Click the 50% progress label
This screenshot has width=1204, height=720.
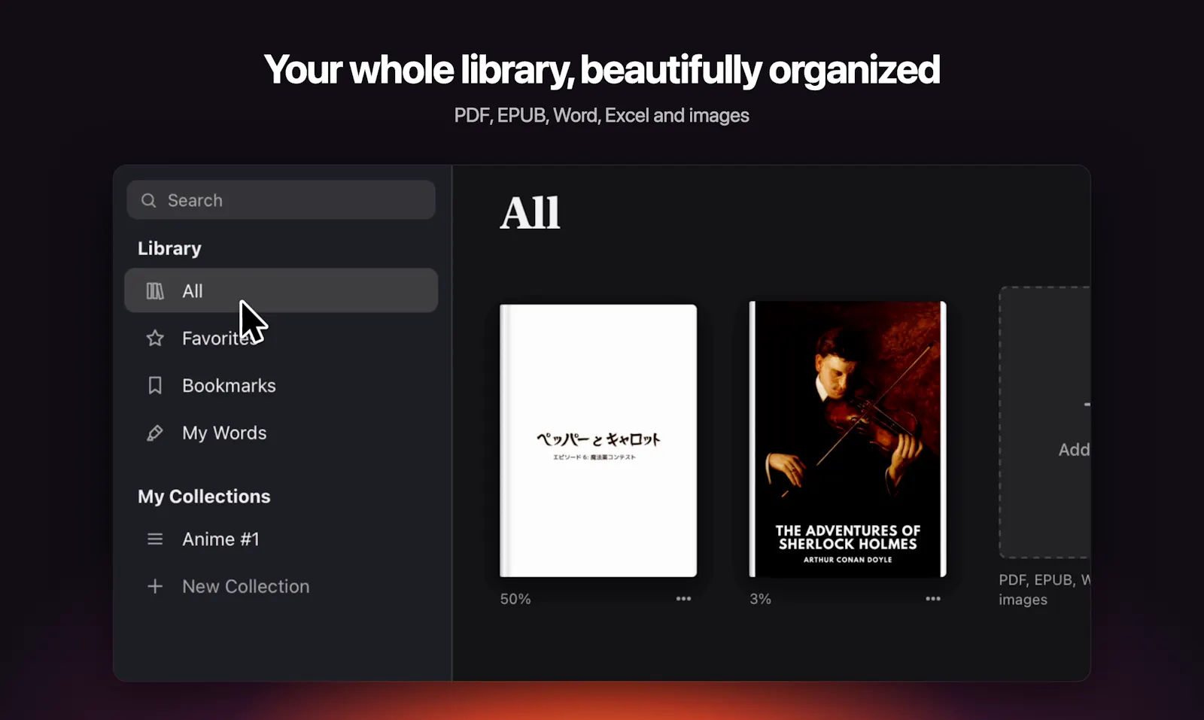(x=515, y=599)
